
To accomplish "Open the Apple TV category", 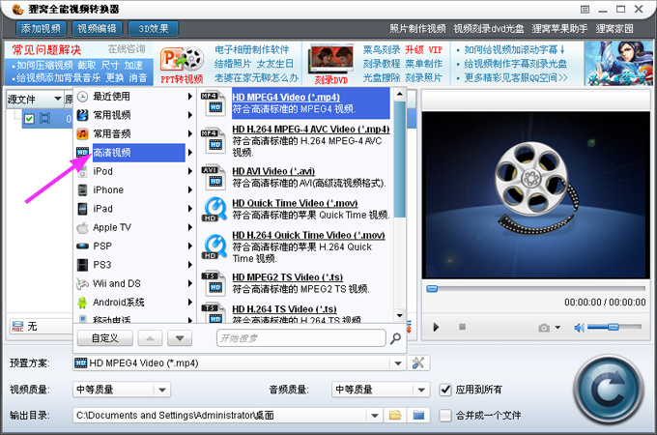I will coord(134,227).
